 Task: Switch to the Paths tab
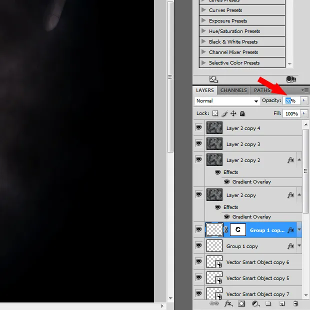coord(261,90)
